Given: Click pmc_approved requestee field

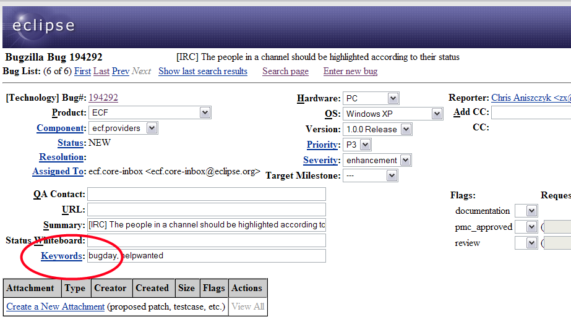Looking at the screenshot, I should click(557, 227).
